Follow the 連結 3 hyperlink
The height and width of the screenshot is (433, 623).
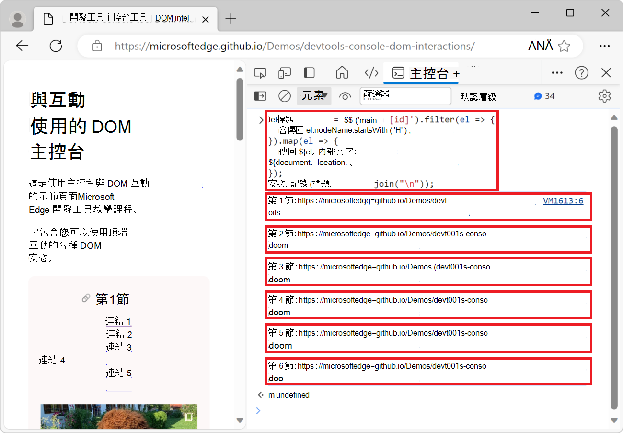(118, 347)
